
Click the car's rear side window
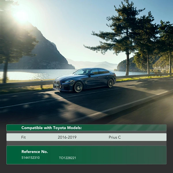point(104,71)
